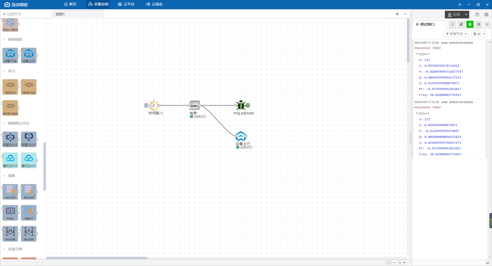Viewport: 492px width, 266px height.
Task: Collapse the 采集引擎 palette category
Action: point(4,249)
